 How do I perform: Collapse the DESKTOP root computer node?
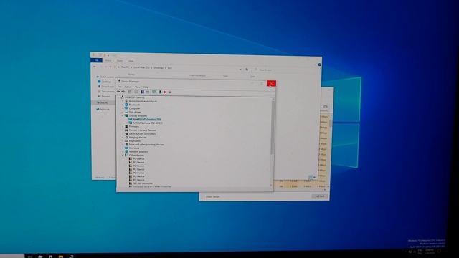point(118,97)
